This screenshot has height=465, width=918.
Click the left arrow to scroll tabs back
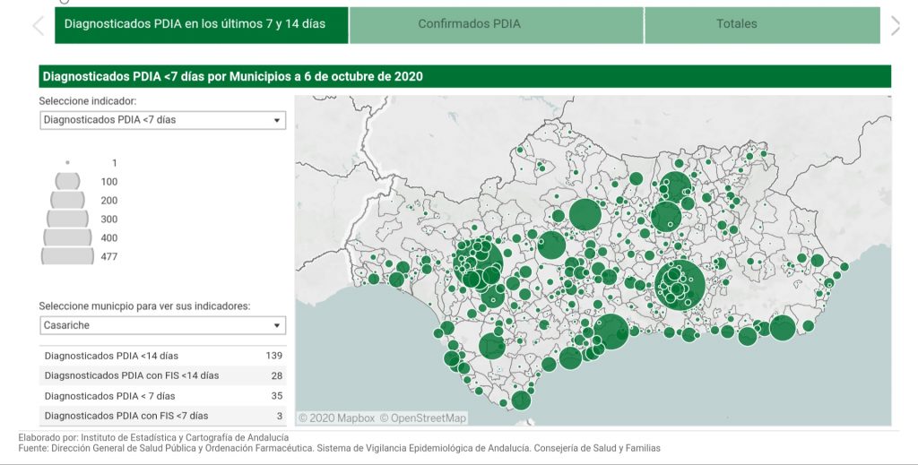point(38,25)
